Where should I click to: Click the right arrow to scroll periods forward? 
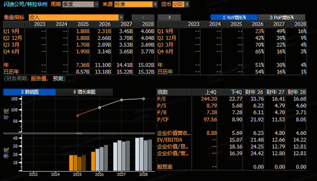tap(169, 17)
